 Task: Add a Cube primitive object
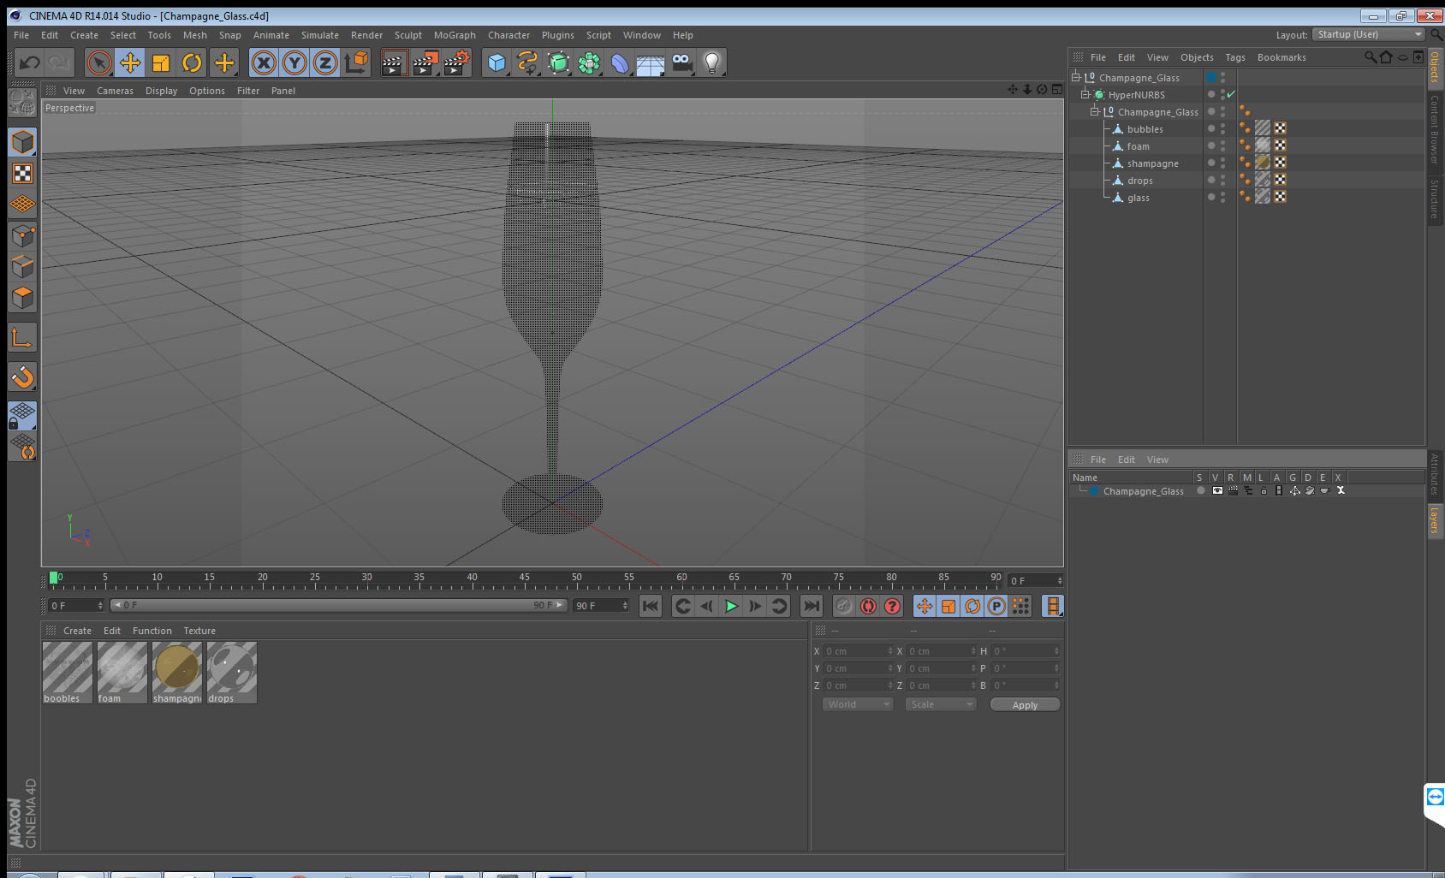pyautogui.click(x=497, y=62)
